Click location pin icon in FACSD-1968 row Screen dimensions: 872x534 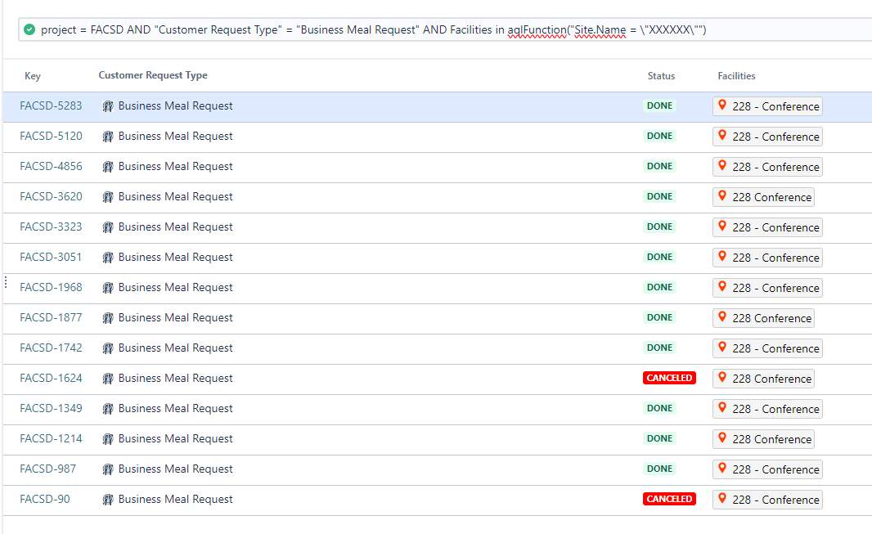click(x=722, y=287)
